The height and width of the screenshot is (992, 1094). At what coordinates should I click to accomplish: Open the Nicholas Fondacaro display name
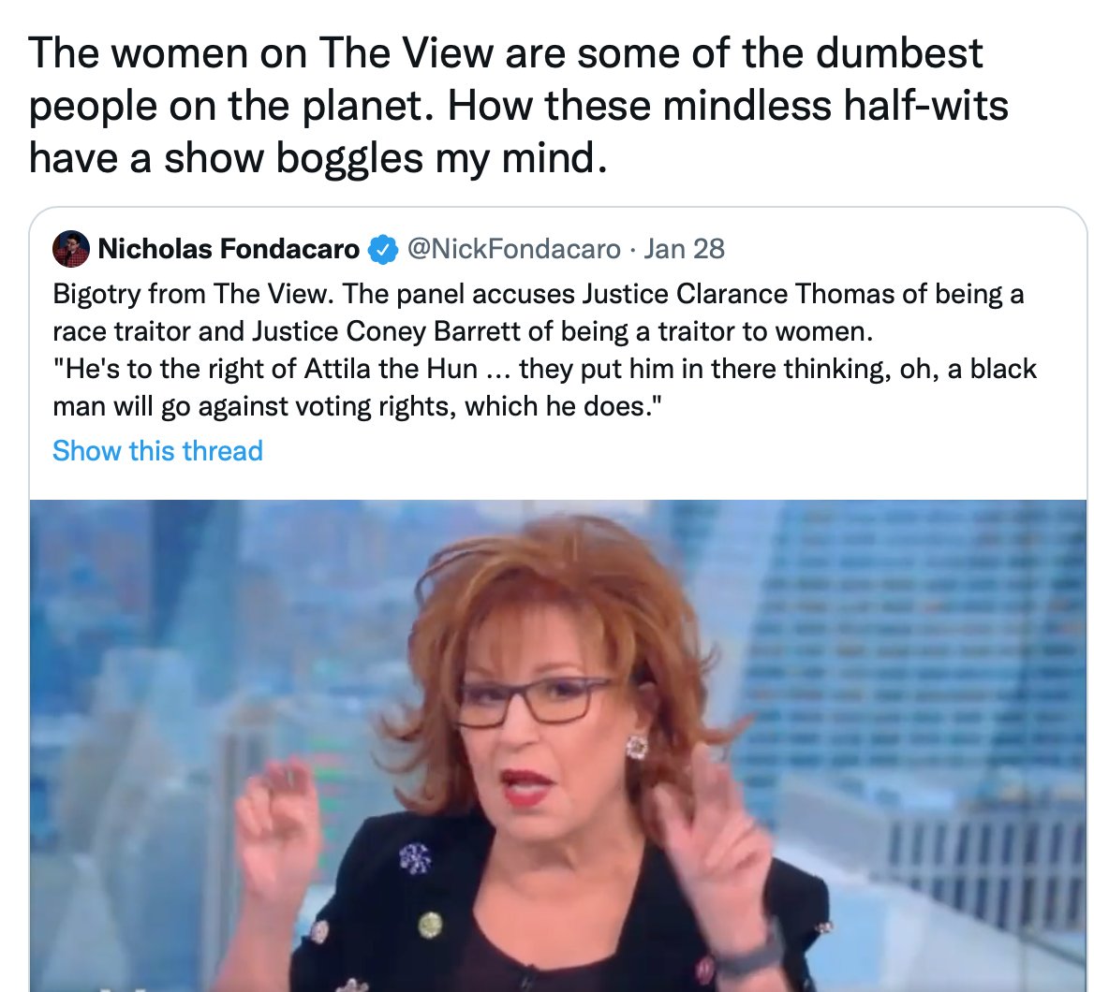(229, 249)
